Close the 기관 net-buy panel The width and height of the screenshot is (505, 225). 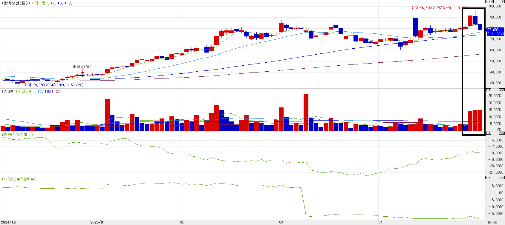[503, 133]
